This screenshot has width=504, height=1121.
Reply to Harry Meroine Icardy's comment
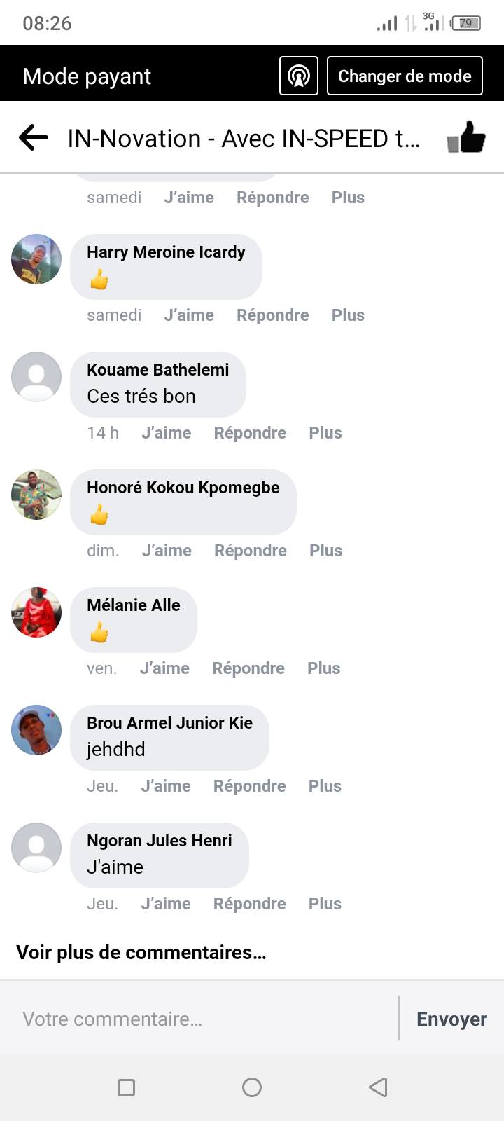pos(273,315)
